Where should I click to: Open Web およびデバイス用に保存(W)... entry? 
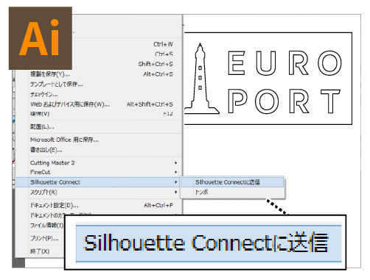coord(98,104)
